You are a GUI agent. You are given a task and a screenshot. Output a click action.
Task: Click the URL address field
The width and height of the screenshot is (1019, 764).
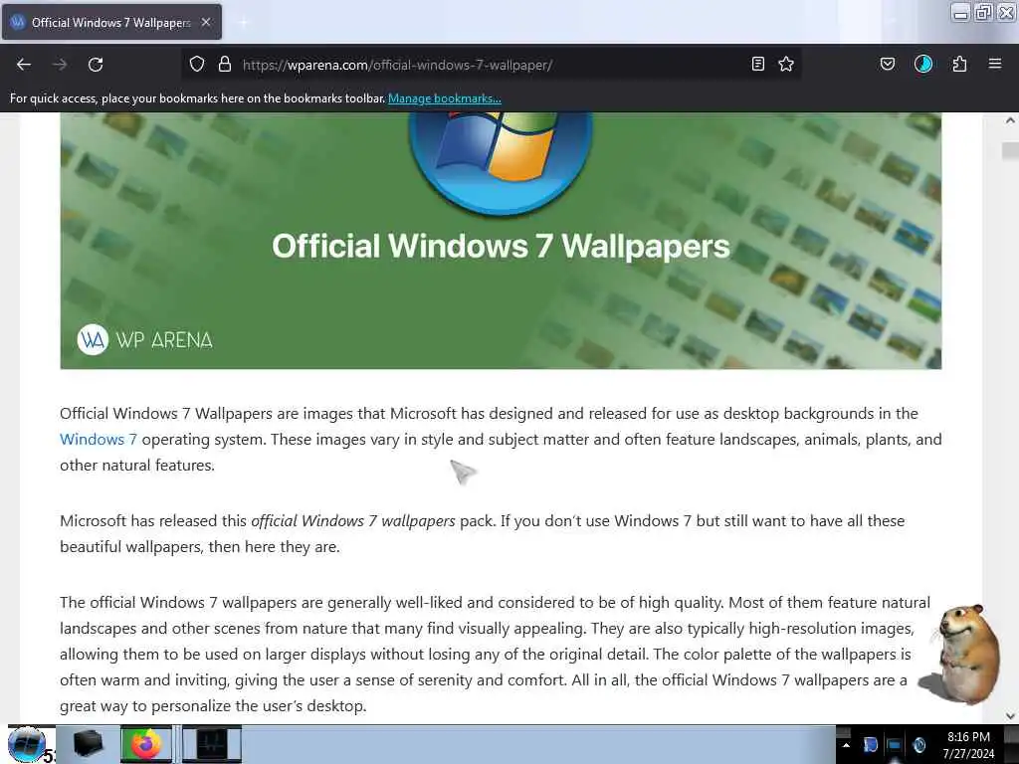click(494, 65)
